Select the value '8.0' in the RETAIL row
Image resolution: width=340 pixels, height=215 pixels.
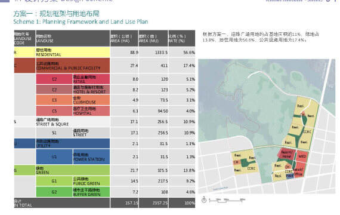click(x=135, y=79)
